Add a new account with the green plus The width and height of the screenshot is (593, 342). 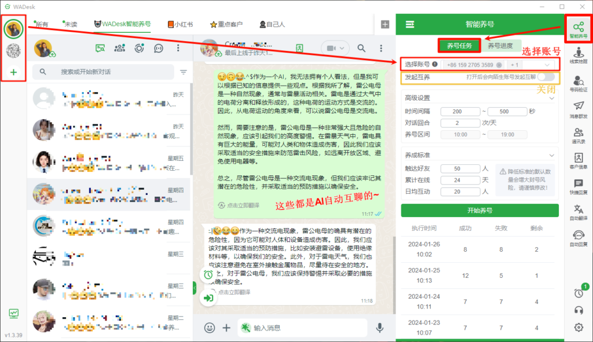(14, 72)
